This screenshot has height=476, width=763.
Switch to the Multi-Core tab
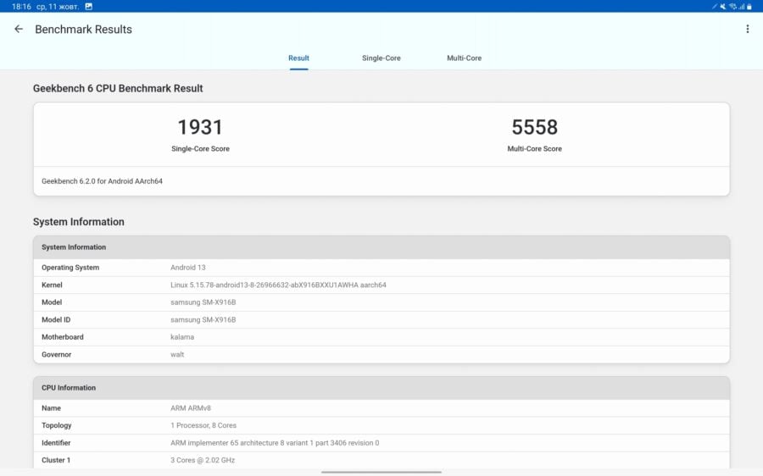465,58
